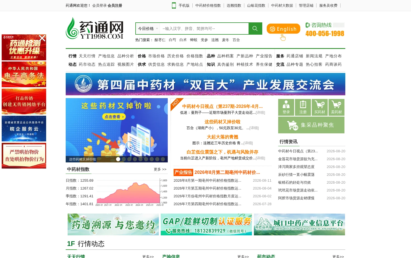
Task: Select last carousel dot on slideshow
Action: coord(163,159)
